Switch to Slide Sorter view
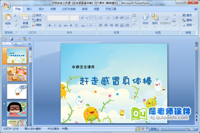This screenshot has height=133, width=200. (x=143, y=129)
